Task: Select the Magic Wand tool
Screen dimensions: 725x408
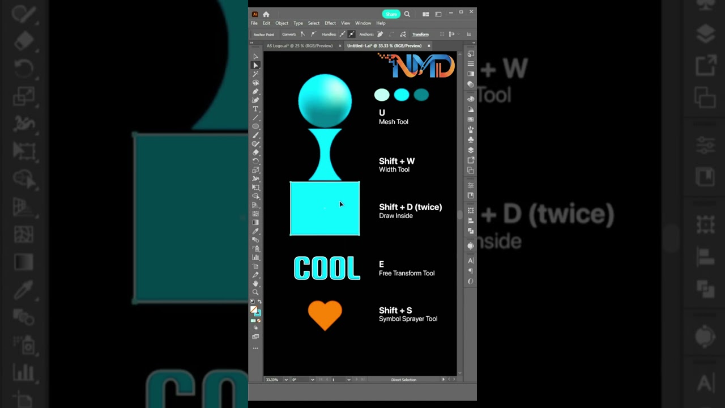Action: 255,74
